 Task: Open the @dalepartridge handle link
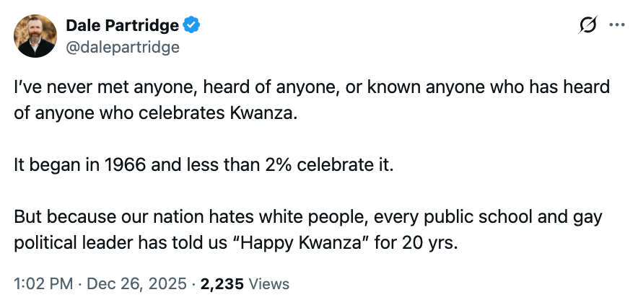click(123, 47)
